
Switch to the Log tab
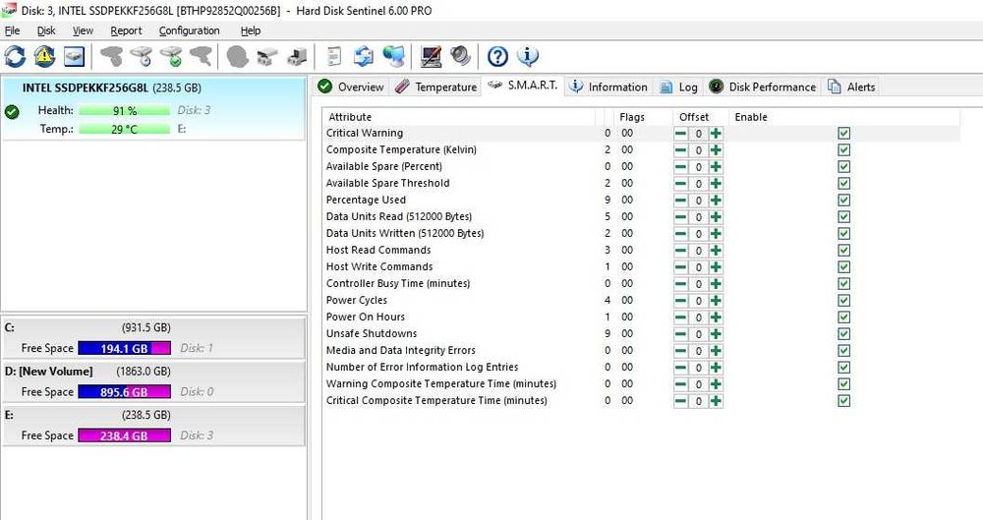pos(679,87)
